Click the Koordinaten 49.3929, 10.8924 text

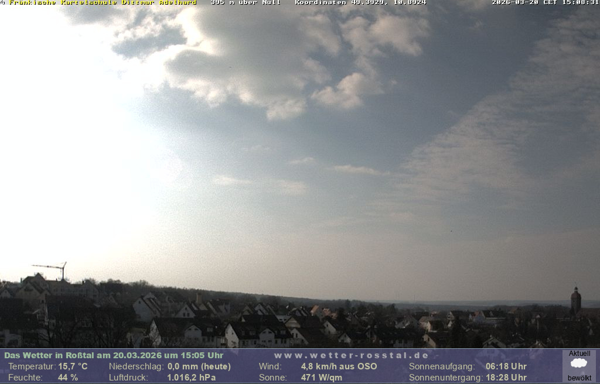(x=360, y=3)
